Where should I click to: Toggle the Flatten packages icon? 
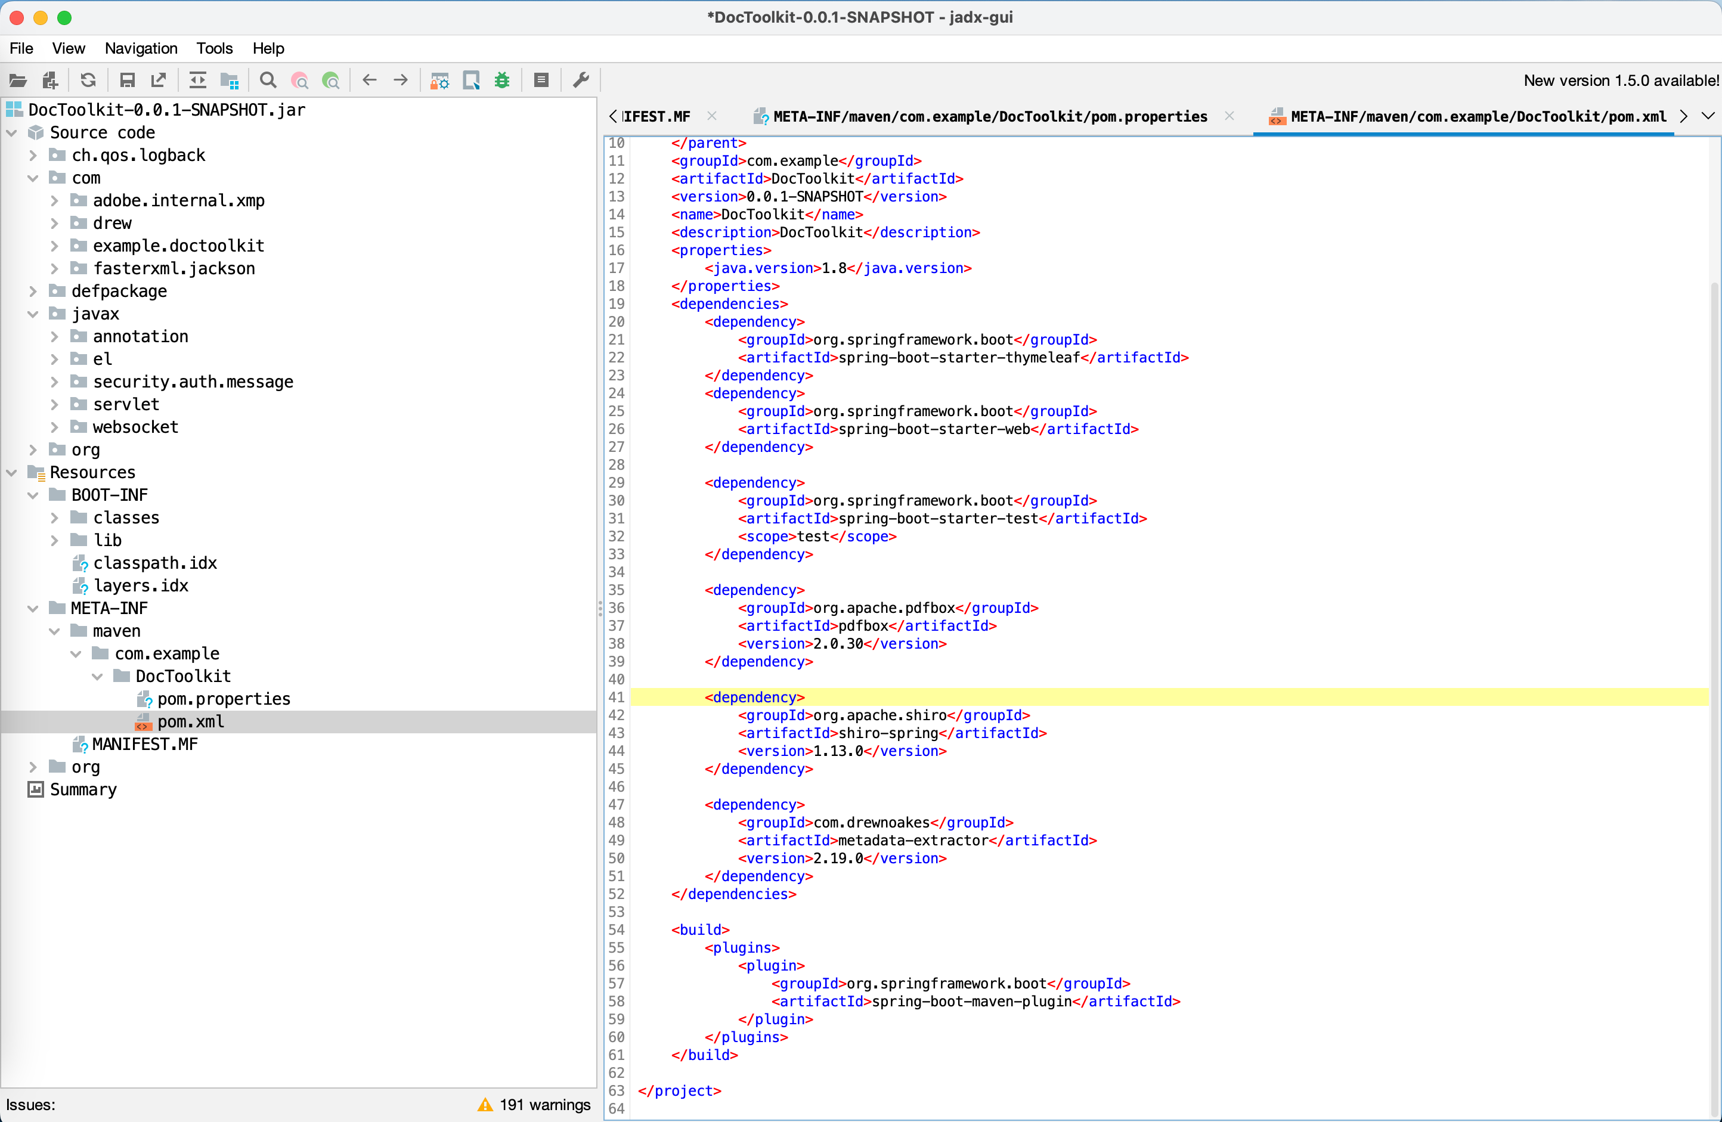click(x=230, y=80)
